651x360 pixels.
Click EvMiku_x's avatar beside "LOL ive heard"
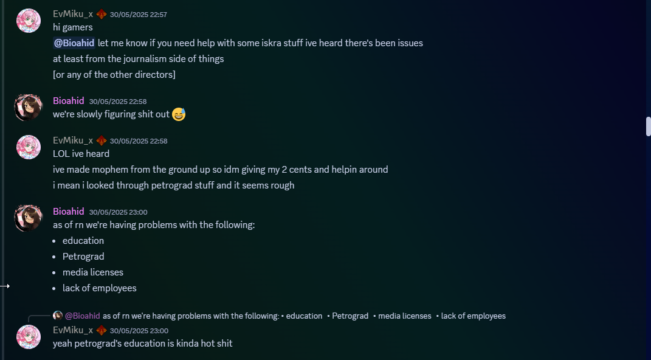pyautogui.click(x=29, y=147)
